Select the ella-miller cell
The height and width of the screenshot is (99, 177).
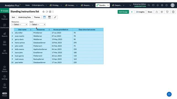23,33
